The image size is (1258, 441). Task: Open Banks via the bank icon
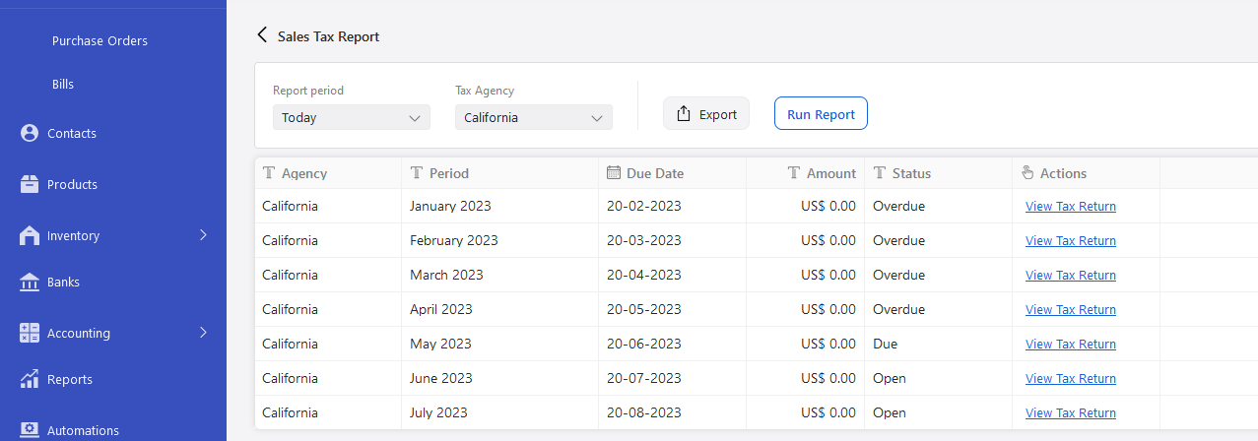tap(30, 282)
